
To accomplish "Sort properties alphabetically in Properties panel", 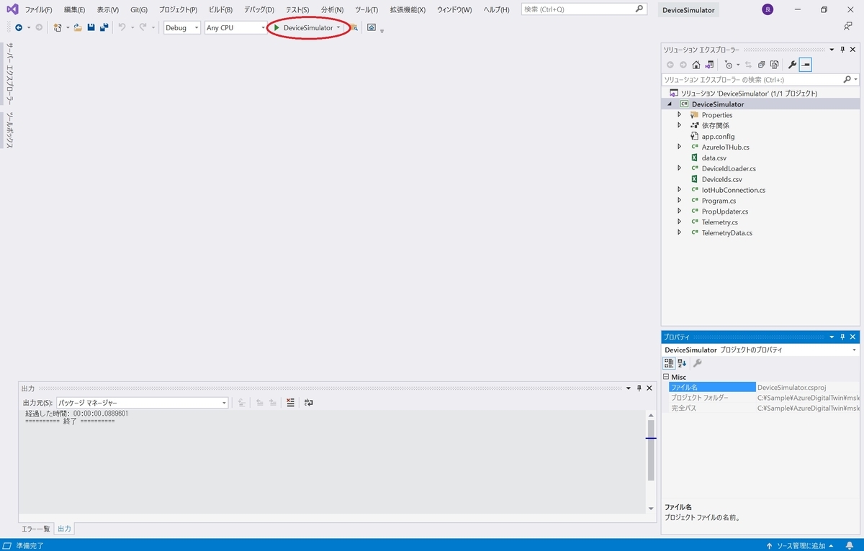I will pos(682,363).
